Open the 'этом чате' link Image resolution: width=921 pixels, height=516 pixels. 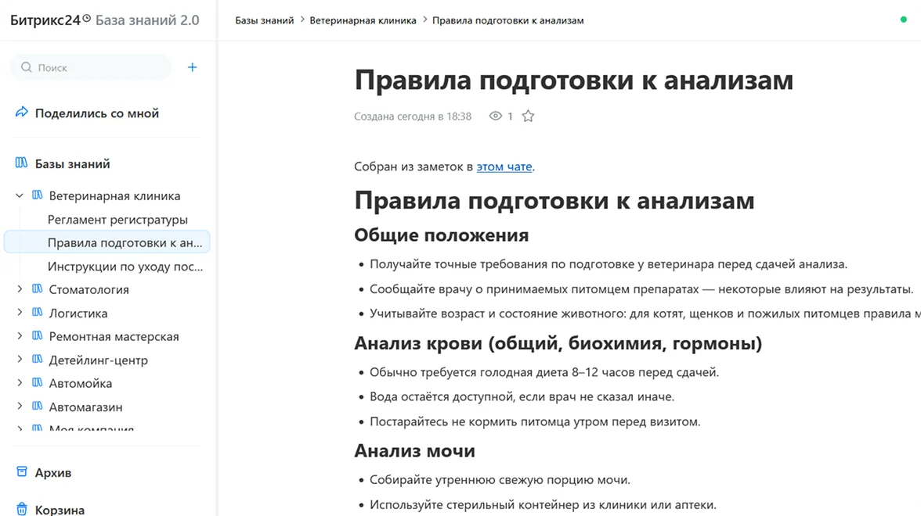504,167
